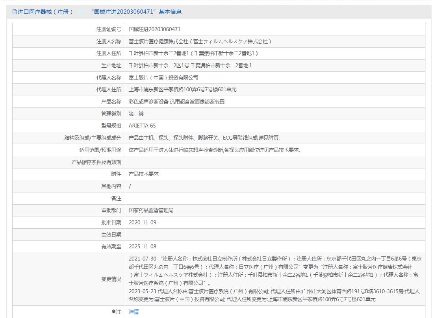Click the approval authority 国家药品监督管理局

tap(151, 210)
